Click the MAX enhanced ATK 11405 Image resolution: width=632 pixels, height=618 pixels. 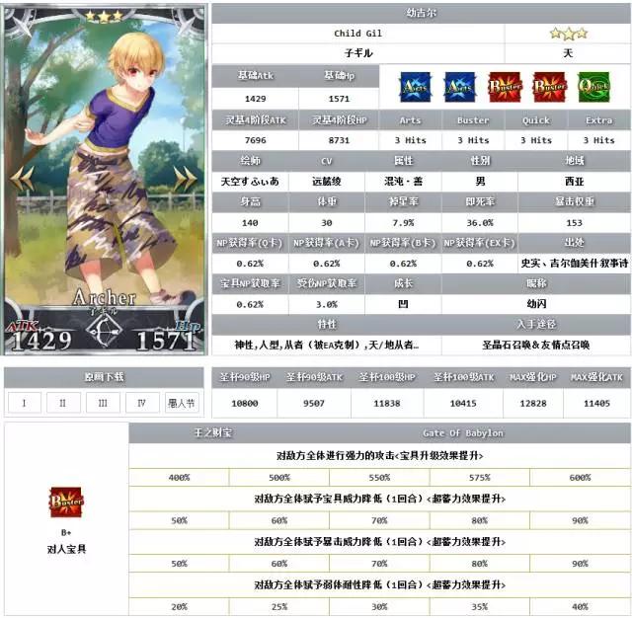(x=596, y=403)
